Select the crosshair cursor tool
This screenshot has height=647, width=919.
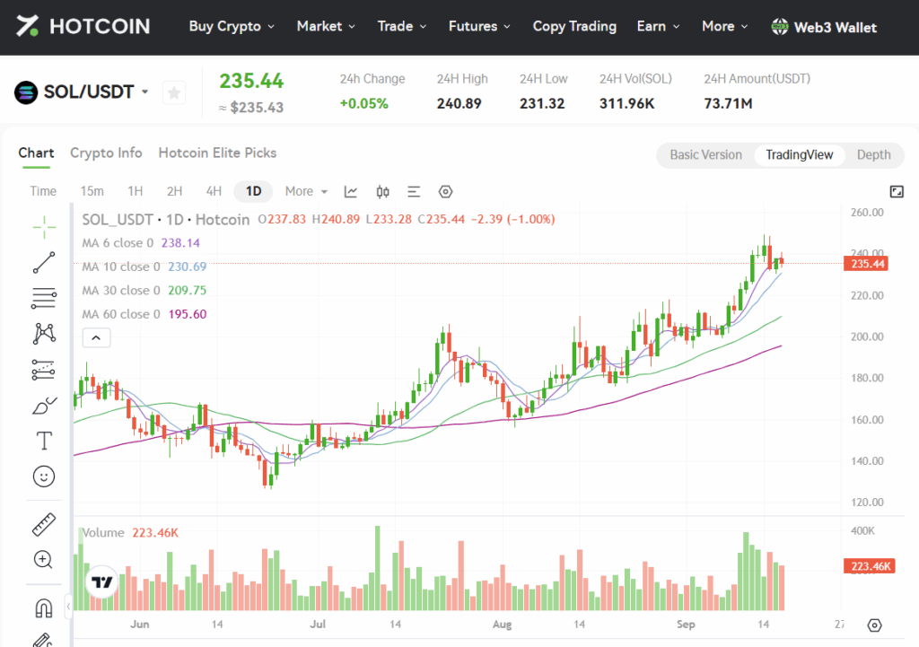click(44, 227)
